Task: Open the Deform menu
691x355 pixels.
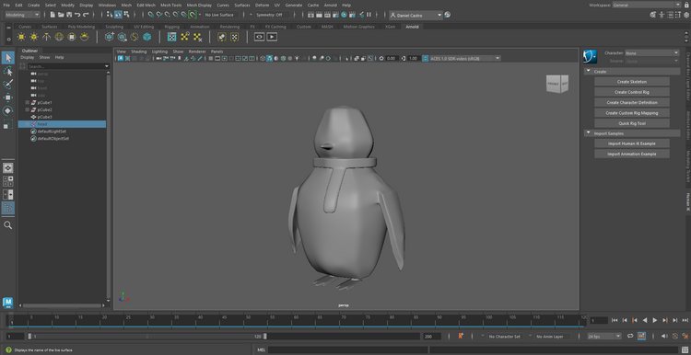Action: [x=262, y=5]
